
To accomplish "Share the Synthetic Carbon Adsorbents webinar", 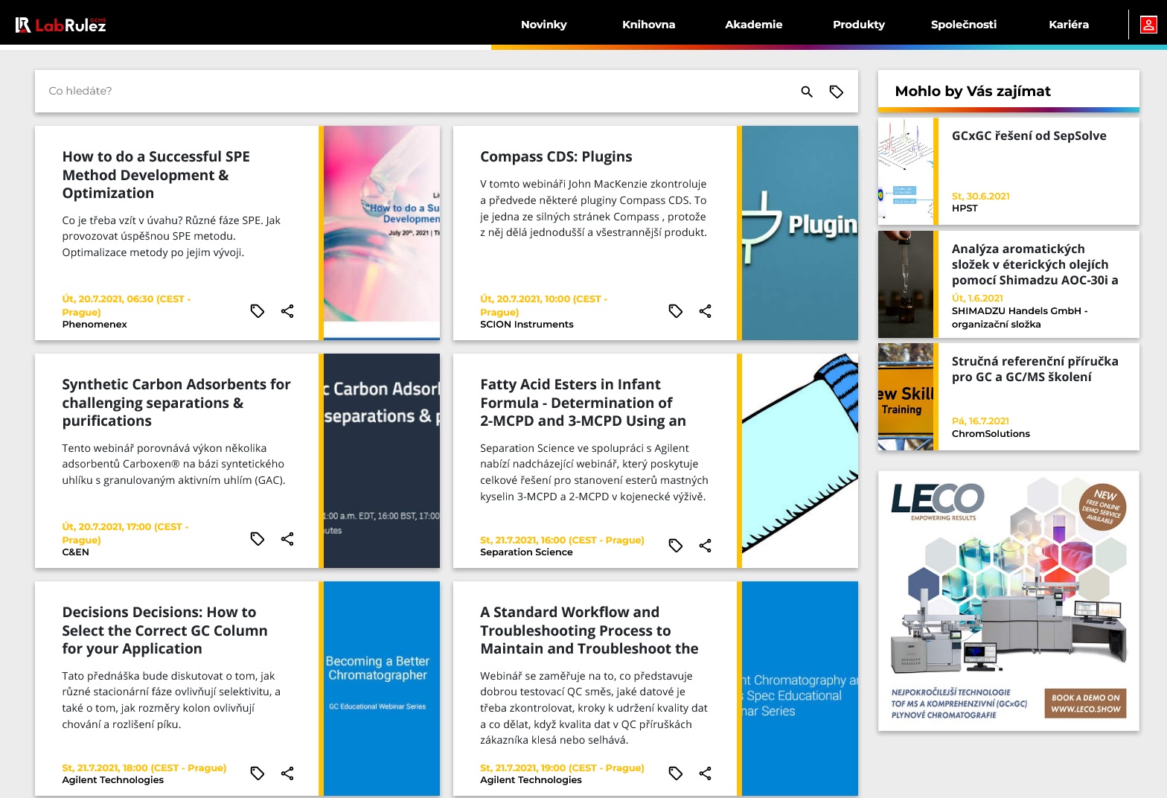I will pyautogui.click(x=287, y=539).
